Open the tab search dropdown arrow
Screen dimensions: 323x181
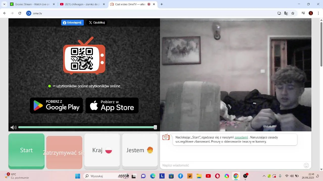[x=4, y=4]
